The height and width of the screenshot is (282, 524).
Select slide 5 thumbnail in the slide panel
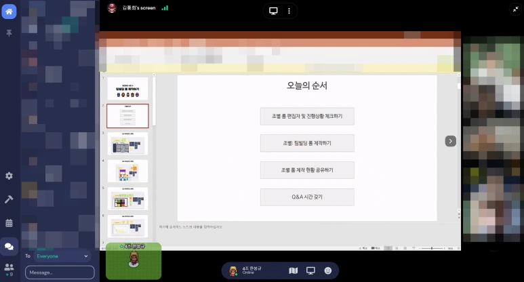coord(127,199)
